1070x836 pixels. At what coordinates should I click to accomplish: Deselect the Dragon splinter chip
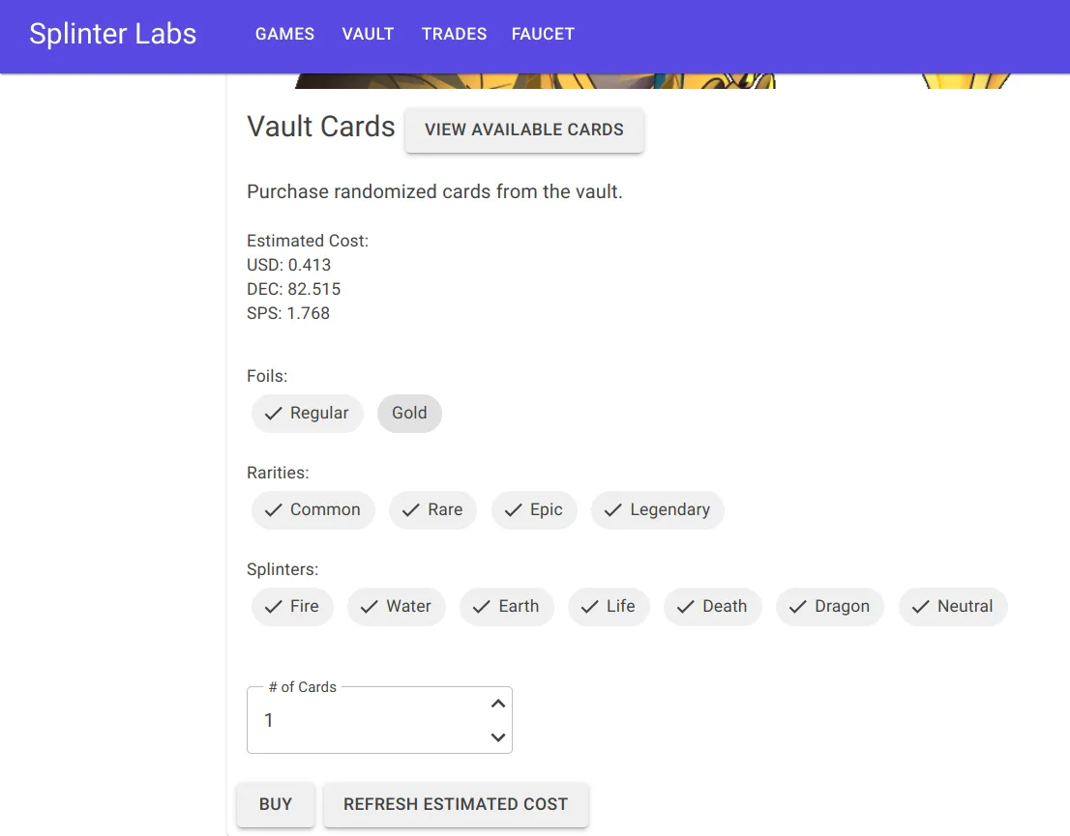coord(830,607)
